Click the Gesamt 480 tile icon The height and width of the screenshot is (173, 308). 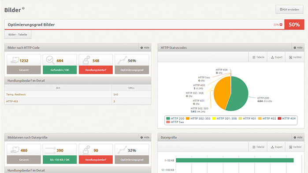coord(15,150)
